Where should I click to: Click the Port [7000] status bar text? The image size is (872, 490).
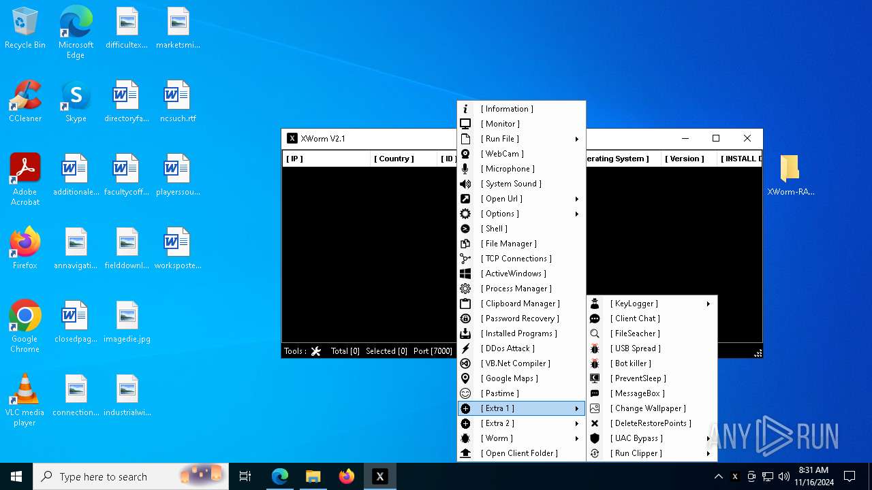433,351
